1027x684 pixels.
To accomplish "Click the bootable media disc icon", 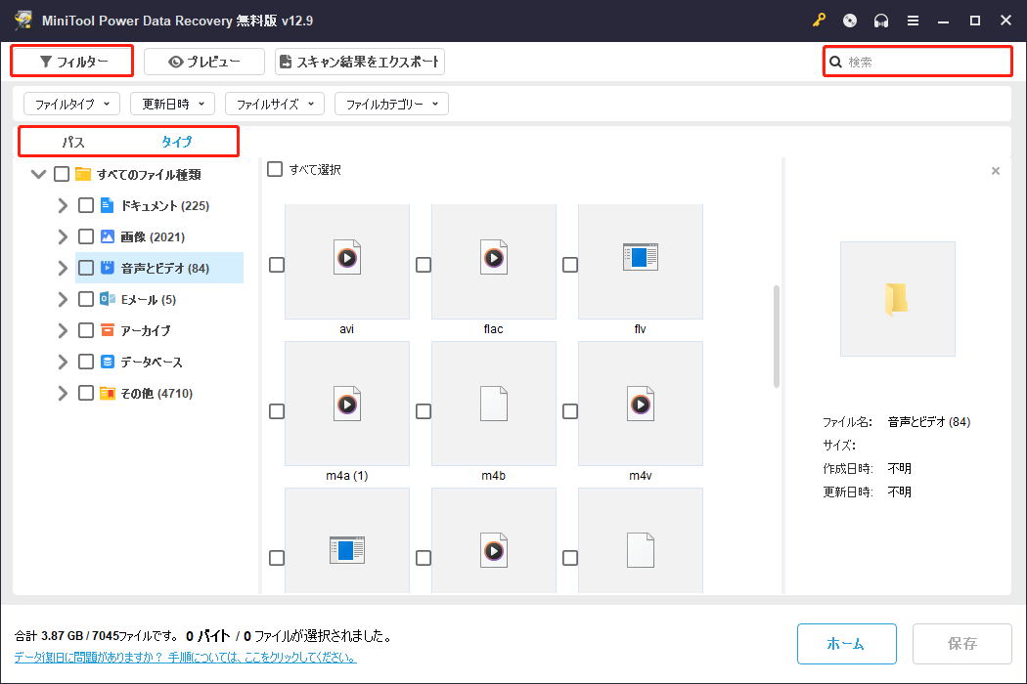I will click(x=850, y=21).
